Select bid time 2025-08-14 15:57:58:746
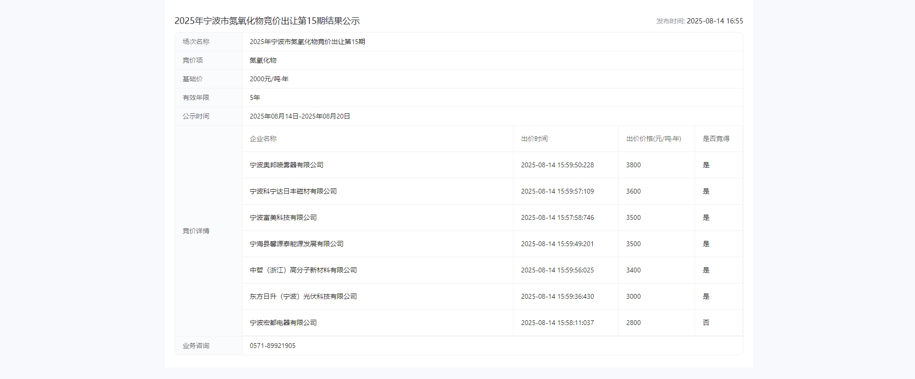Screen dimensions: 915x379 [557, 217]
